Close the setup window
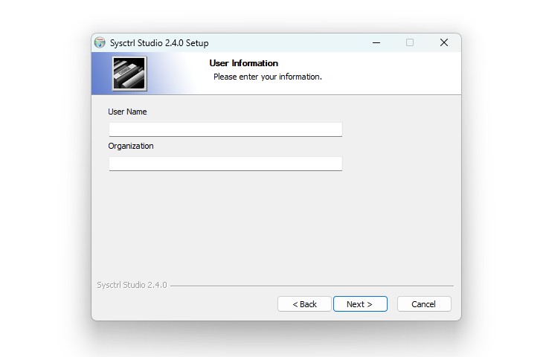 (x=443, y=42)
